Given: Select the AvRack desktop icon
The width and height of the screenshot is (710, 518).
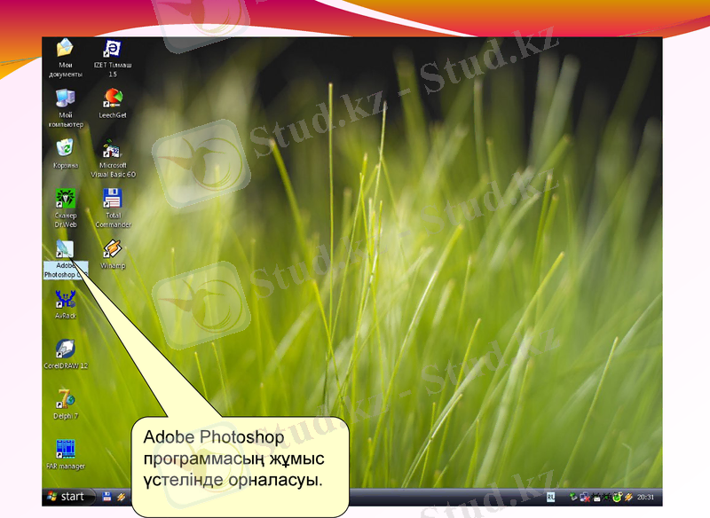Looking at the screenshot, I should [66, 299].
